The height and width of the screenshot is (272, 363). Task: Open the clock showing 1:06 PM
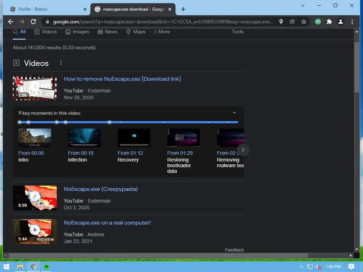point(333,267)
